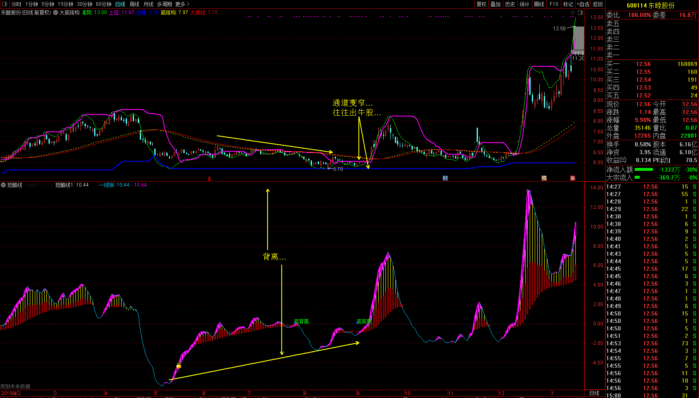Click the 财 info marker on chart
Viewport: 699px width, 398px height.
445,178
